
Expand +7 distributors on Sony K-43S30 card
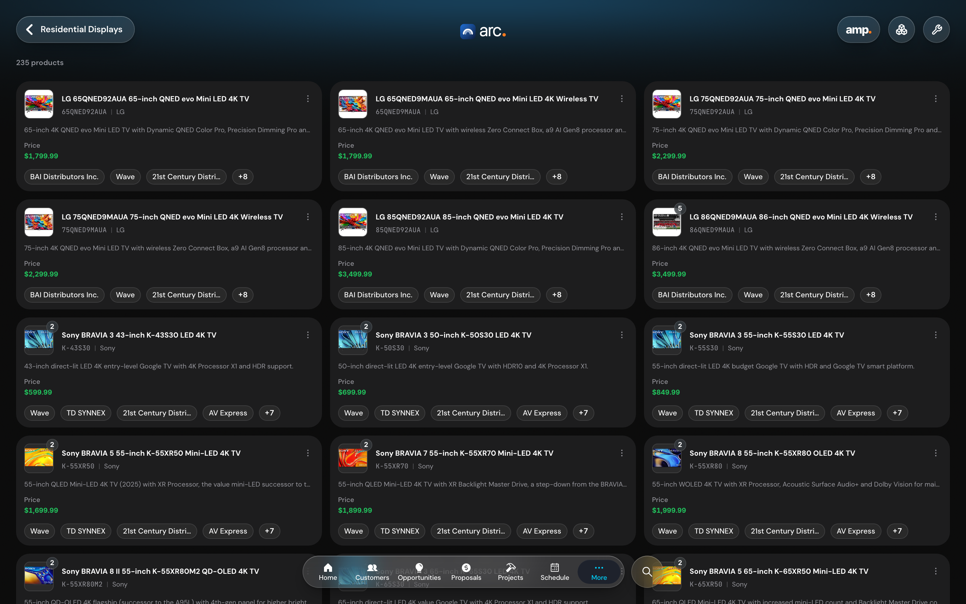click(x=269, y=413)
